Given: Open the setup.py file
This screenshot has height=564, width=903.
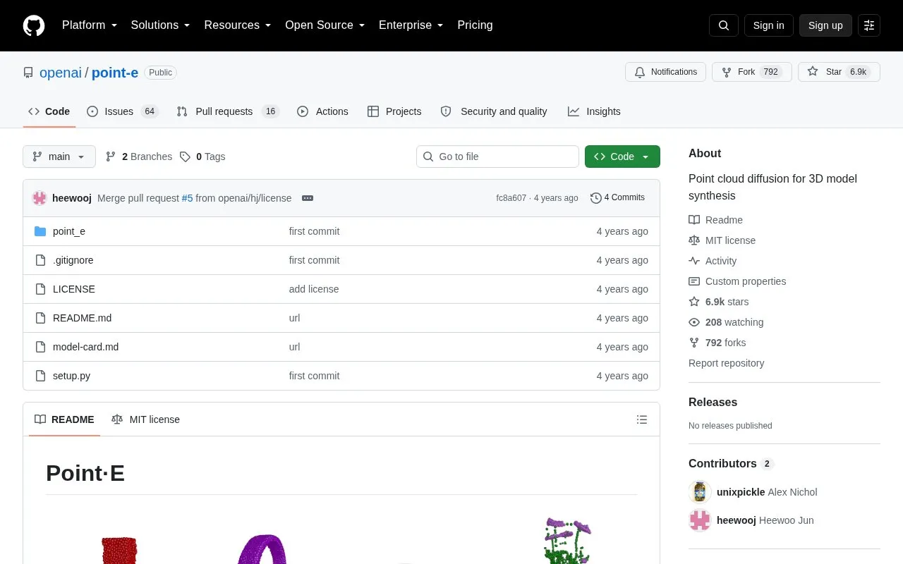Looking at the screenshot, I should 71,376.
